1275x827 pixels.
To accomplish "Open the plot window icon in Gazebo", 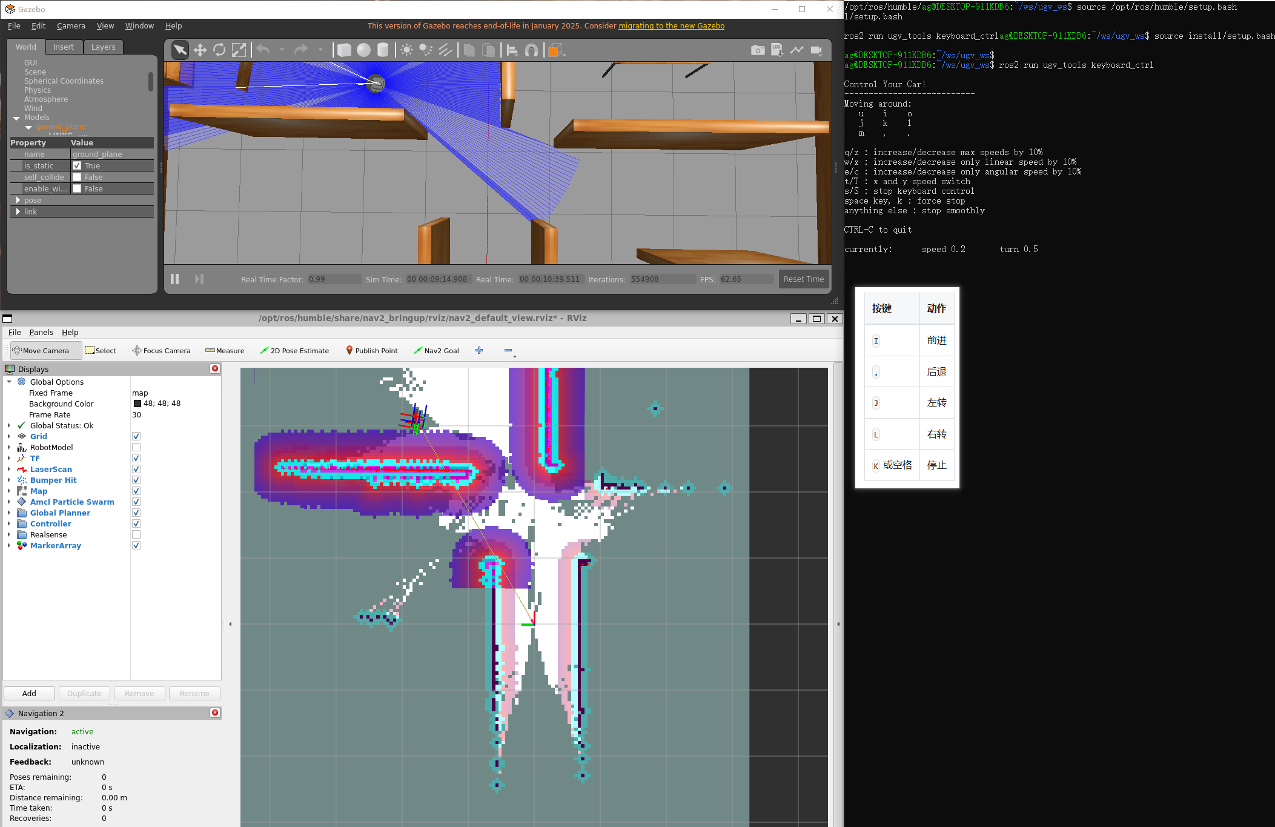I will pyautogui.click(x=796, y=50).
